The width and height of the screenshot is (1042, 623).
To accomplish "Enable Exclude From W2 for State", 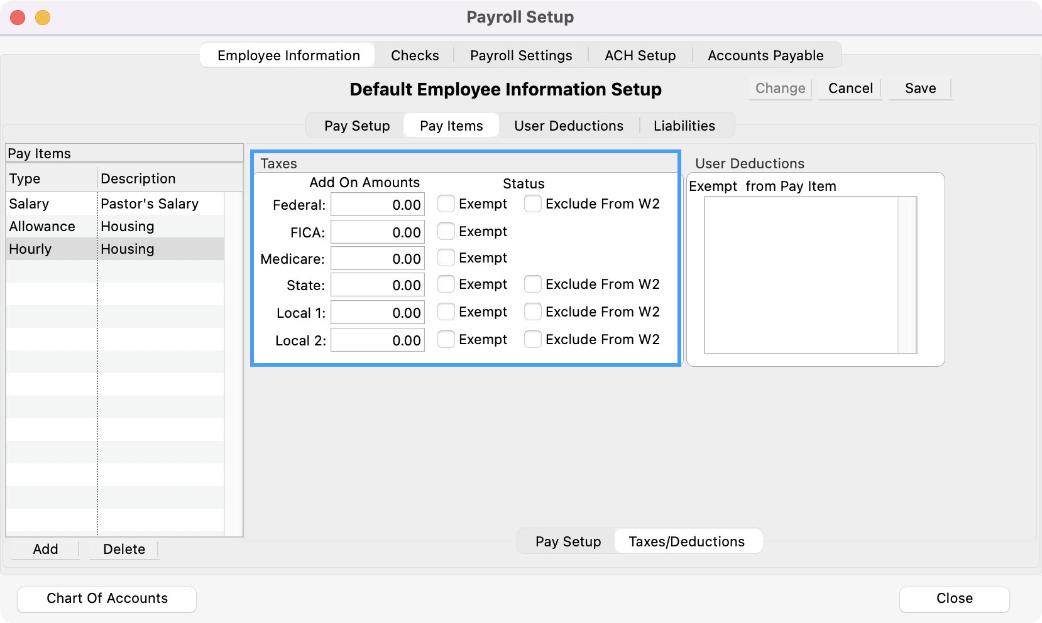I will pos(533,284).
